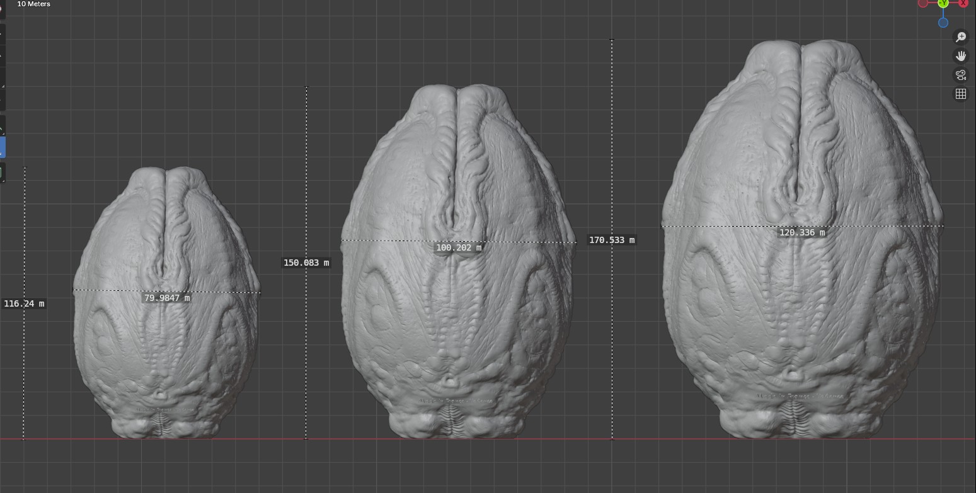Click the blue axis handle on navigation gizmo
The height and width of the screenshot is (493, 976).
942,22
